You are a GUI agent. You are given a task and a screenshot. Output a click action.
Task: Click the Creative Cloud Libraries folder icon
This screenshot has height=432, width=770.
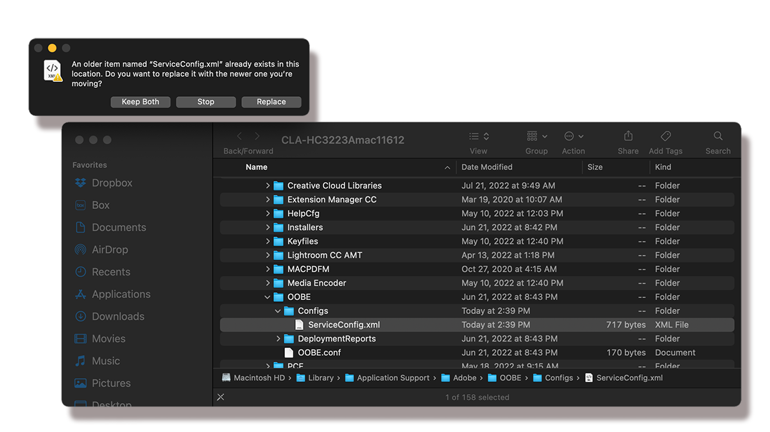click(278, 186)
